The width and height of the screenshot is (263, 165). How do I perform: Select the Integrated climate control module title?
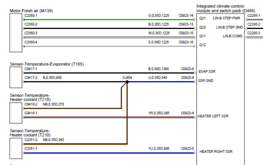[x=225, y=8]
